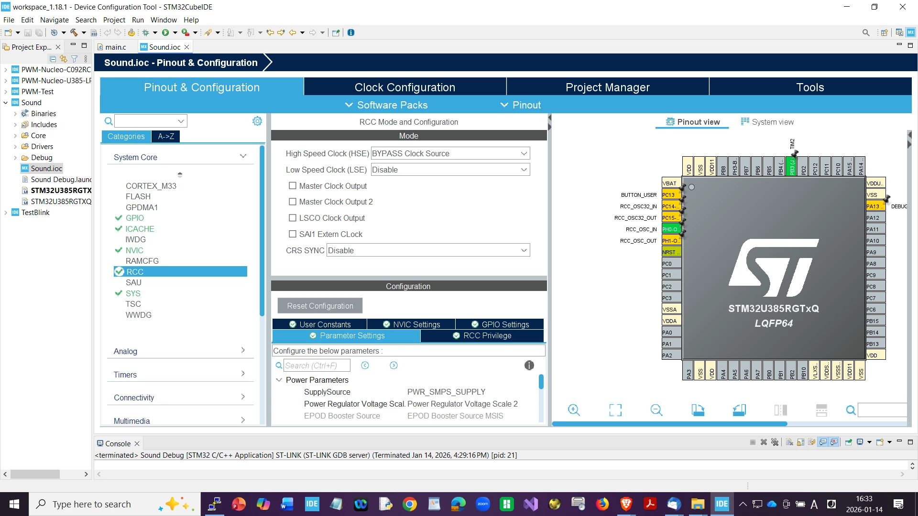This screenshot has height=516, width=918.
Task: Open the Clock Configuration tab
Action: pyautogui.click(x=405, y=87)
